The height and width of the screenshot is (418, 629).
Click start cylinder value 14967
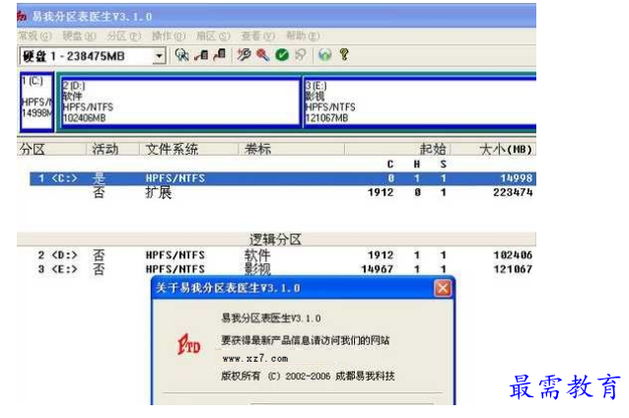377,269
